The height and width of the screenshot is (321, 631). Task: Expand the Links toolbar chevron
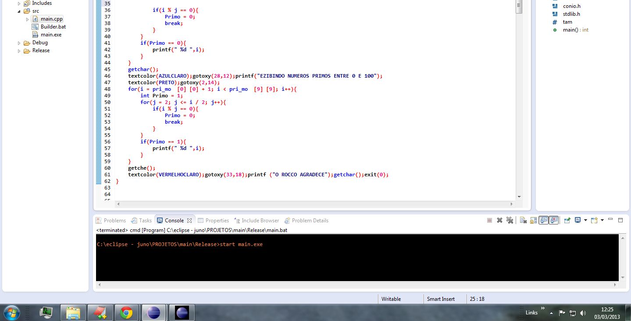542,308
